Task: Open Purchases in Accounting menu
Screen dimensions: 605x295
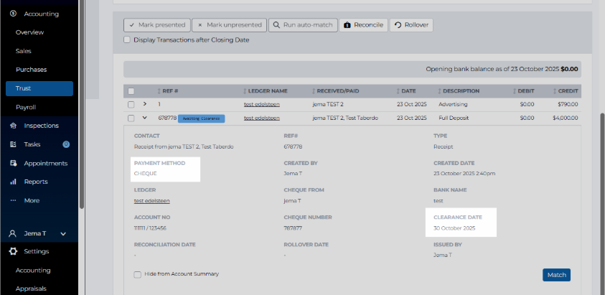Action: coord(32,70)
